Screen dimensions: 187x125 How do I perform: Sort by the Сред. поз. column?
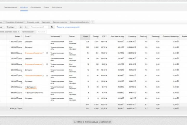[143, 36]
